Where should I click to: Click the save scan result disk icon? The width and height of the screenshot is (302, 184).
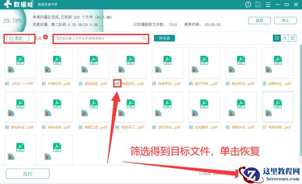click(x=258, y=4)
